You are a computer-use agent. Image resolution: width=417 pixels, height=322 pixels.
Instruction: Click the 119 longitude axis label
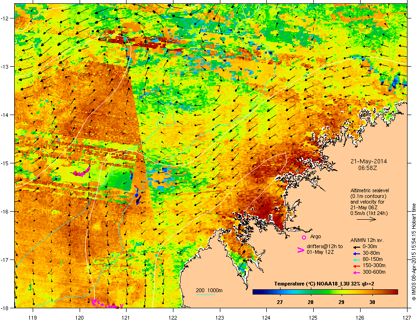click(33, 317)
